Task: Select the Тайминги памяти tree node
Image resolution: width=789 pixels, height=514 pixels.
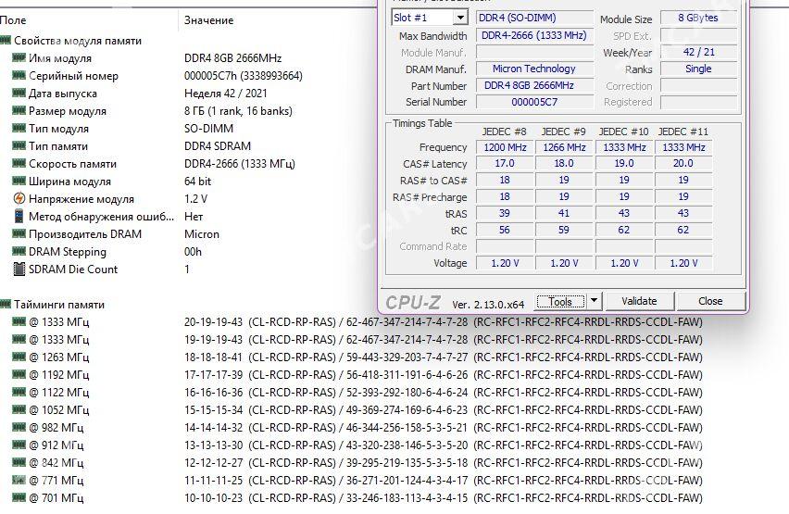Action: click(x=59, y=304)
